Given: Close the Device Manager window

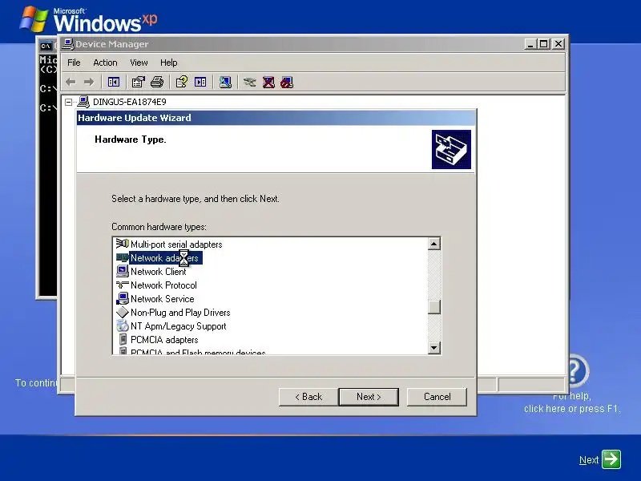Looking at the screenshot, I should 558,44.
